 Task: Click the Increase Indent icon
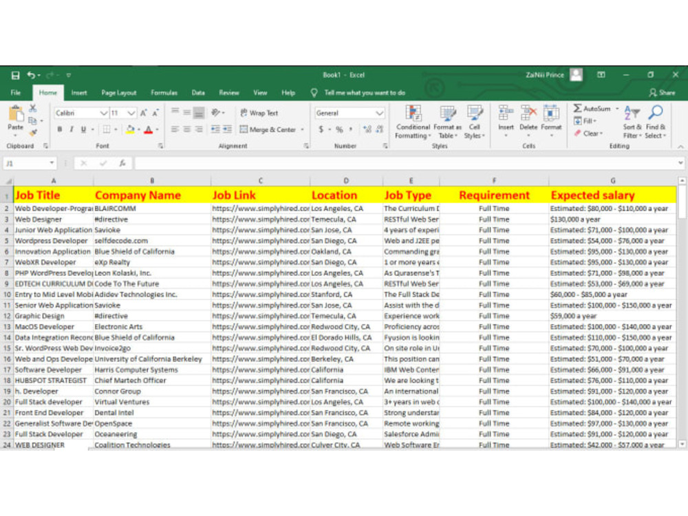pyautogui.click(x=227, y=129)
